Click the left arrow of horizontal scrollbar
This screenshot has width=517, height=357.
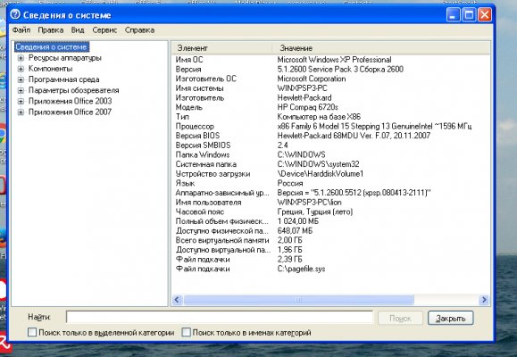click(x=177, y=300)
